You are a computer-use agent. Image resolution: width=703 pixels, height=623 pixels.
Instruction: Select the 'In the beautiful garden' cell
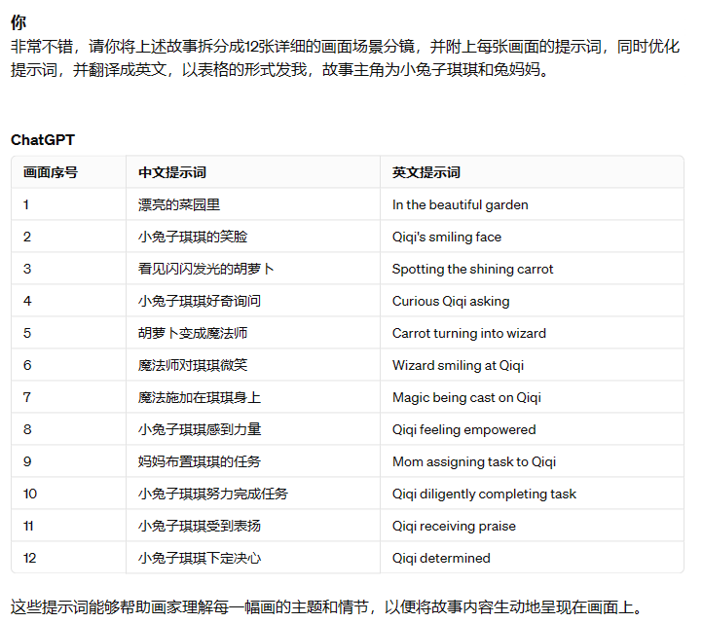[460, 204]
